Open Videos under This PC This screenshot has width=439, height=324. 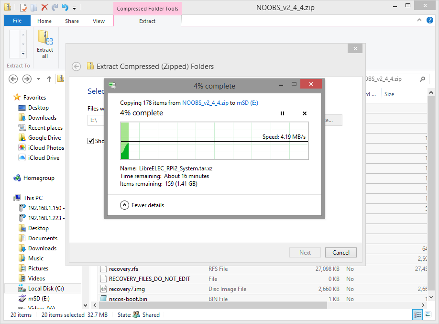[36, 279]
